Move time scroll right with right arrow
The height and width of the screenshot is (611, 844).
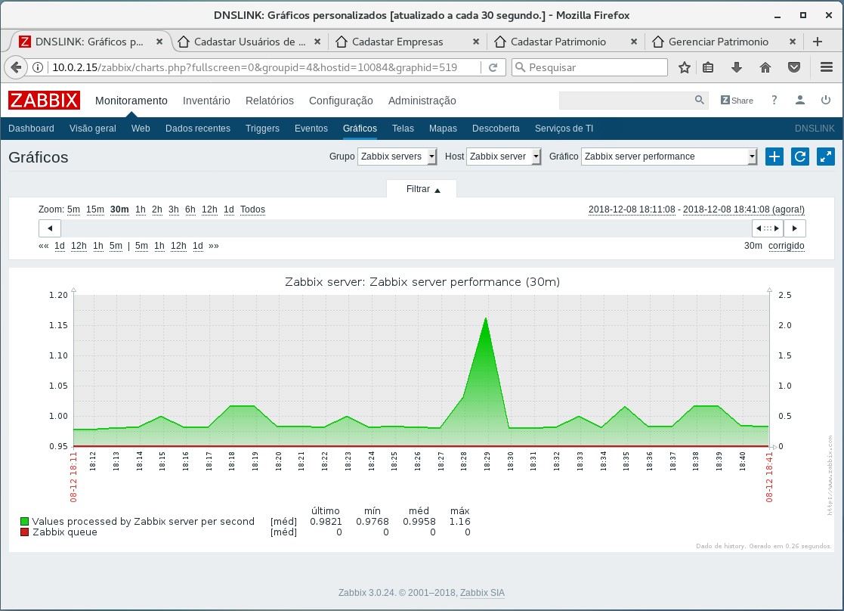pyautogui.click(x=794, y=228)
